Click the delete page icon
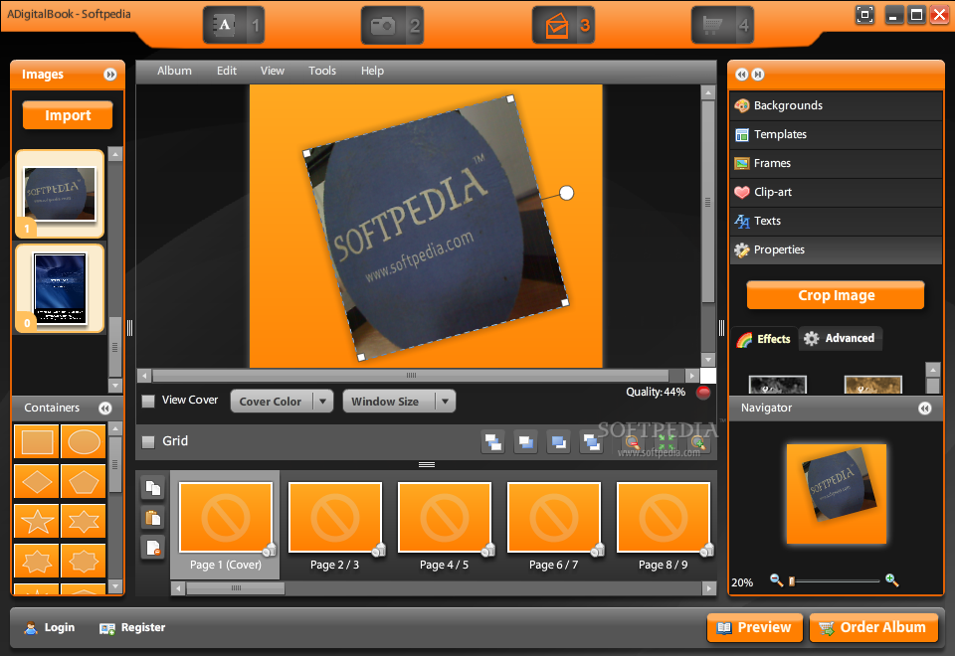Image resolution: width=955 pixels, height=656 pixels. [x=153, y=547]
